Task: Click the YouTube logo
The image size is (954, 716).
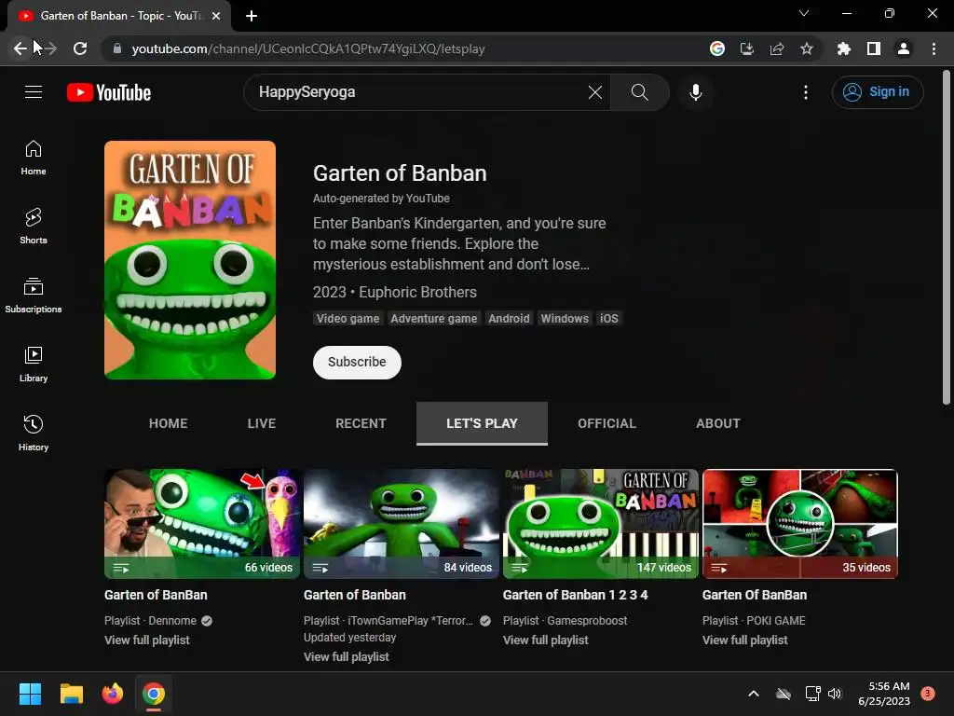Action: point(109,92)
